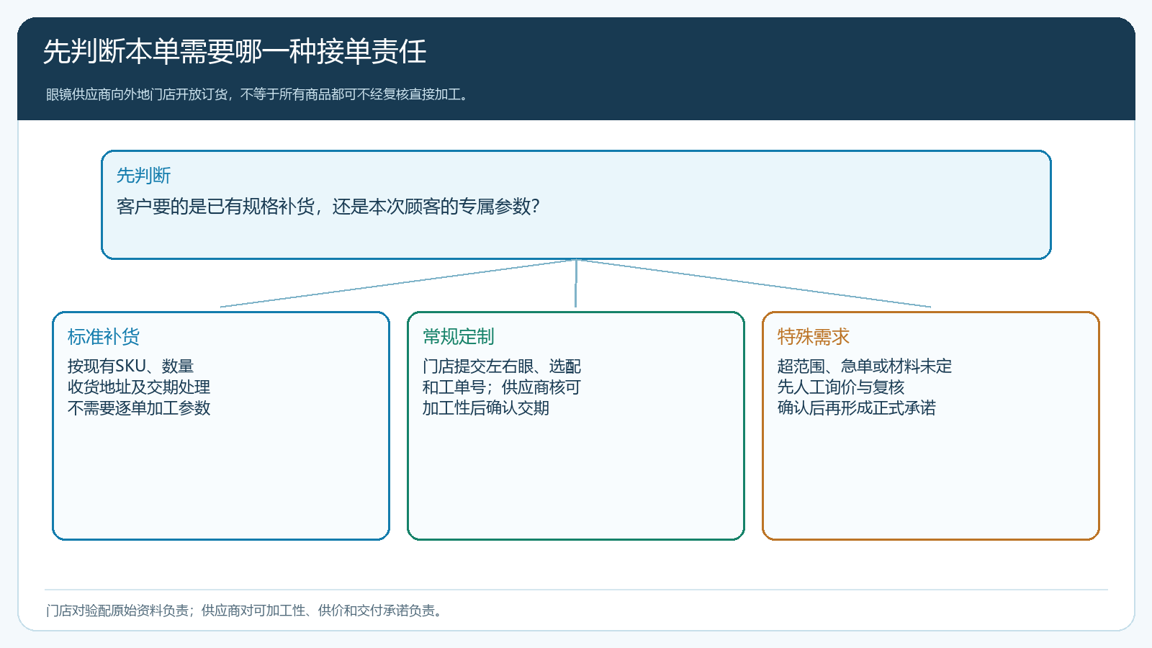Viewport: 1152px width, 648px height.
Task: Click the 特殊需求 card heading
Action: coord(814,336)
